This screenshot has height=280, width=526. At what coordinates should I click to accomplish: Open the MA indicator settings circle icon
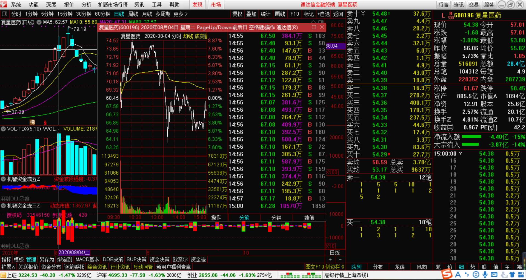click(x=39, y=22)
